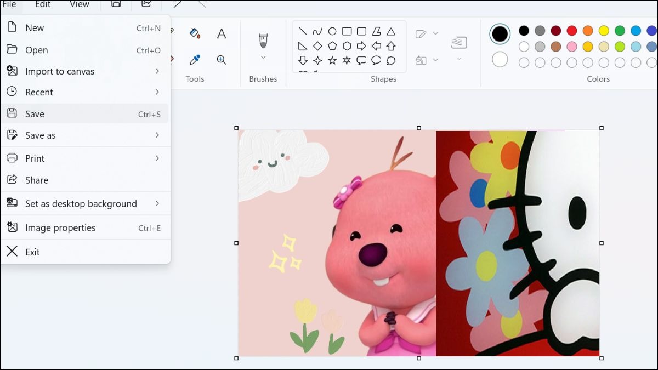This screenshot has height=370, width=658.
Task: Choose the Left arrow shape
Action: (377, 46)
